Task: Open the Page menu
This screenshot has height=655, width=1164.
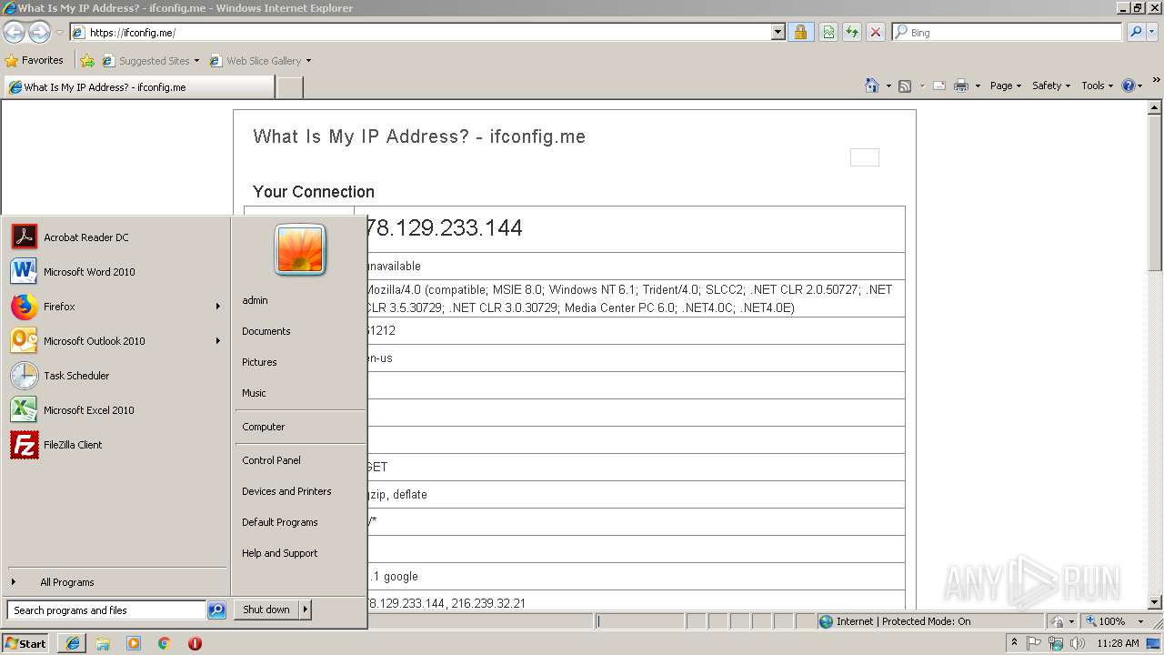Action: [x=1005, y=86]
